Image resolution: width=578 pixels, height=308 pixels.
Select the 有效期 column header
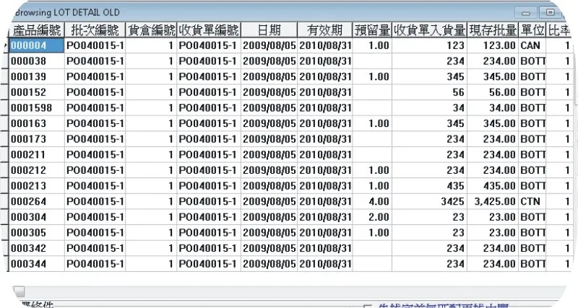(324, 30)
